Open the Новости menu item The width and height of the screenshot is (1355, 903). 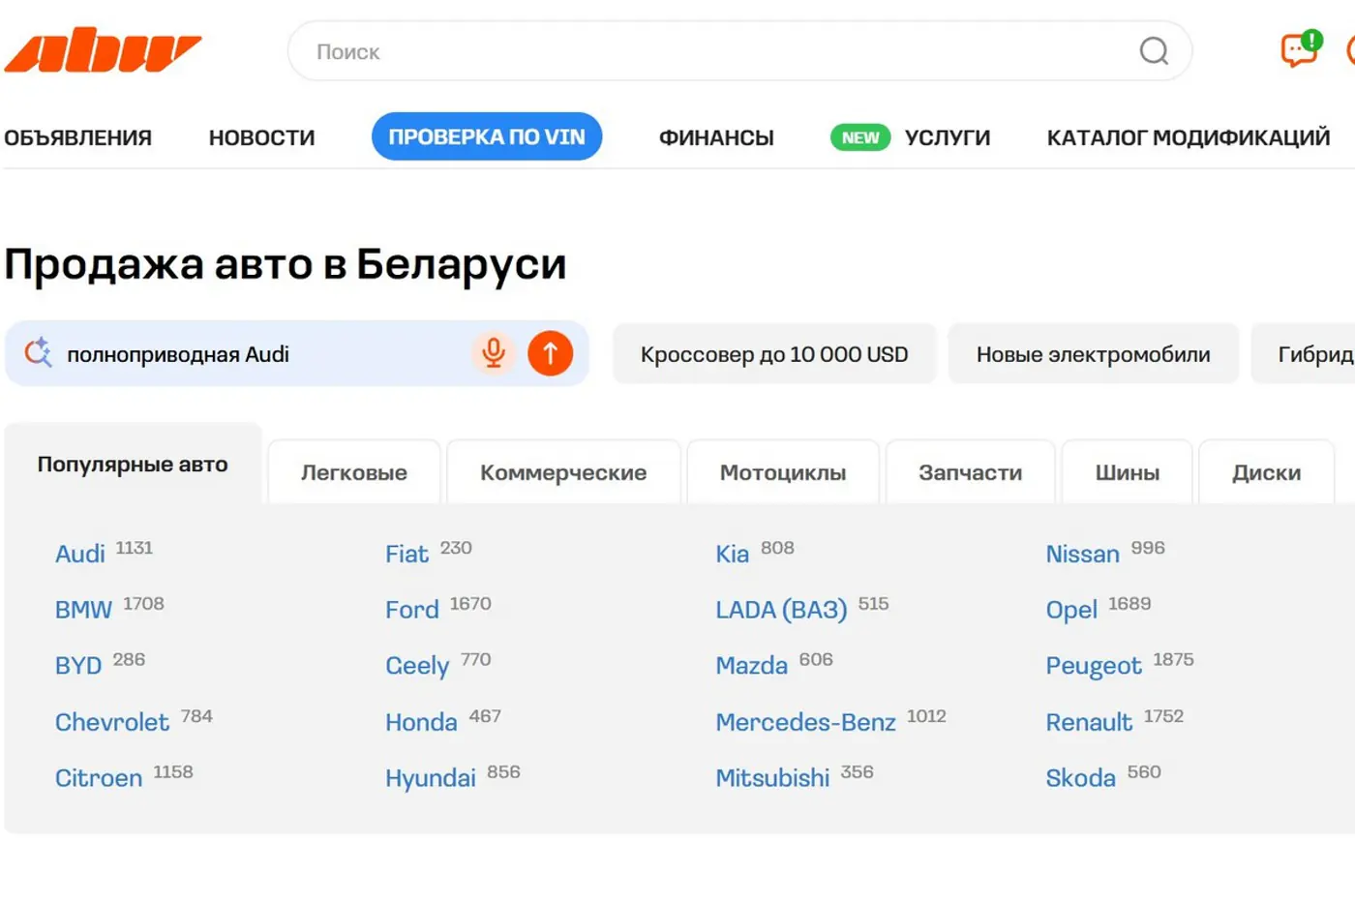pos(261,137)
